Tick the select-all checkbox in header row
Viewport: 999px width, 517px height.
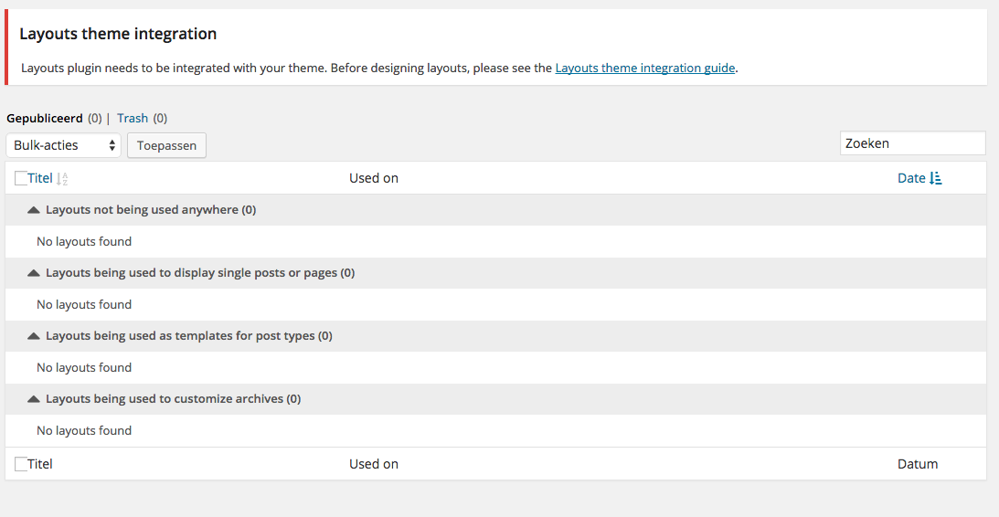pos(21,178)
